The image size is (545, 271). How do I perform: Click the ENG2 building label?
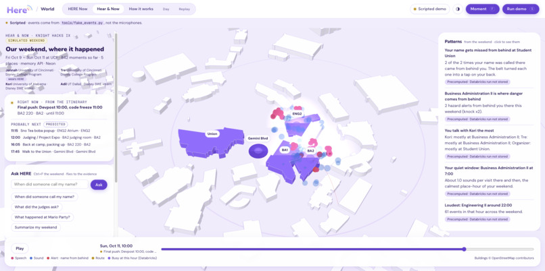296,114
